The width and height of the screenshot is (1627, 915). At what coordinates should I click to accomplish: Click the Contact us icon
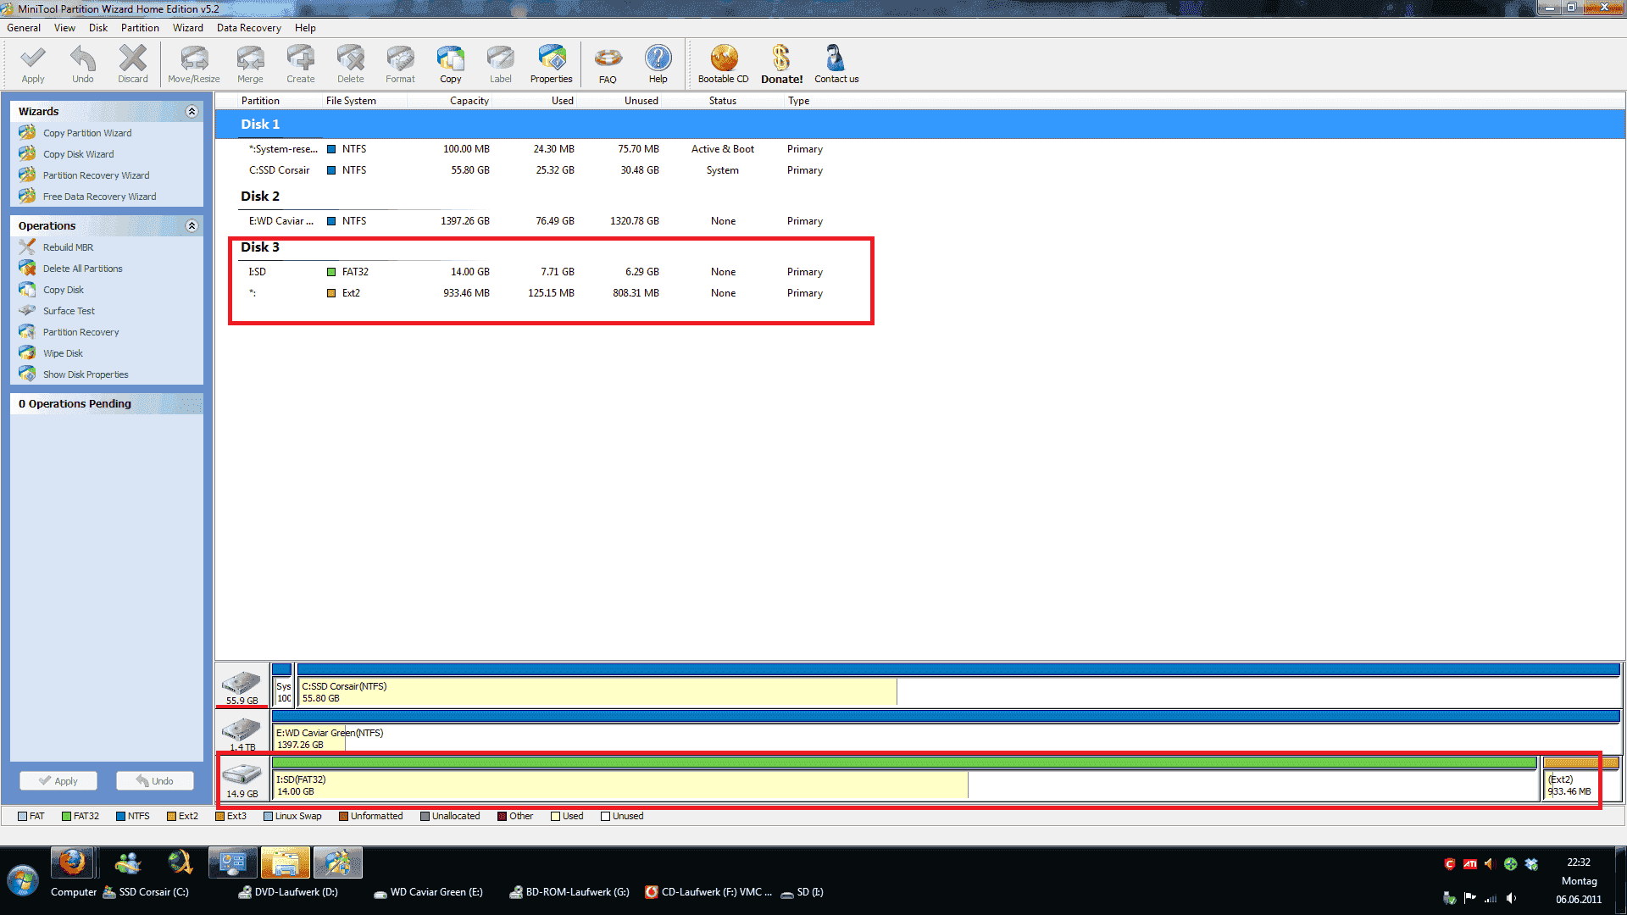tap(836, 64)
